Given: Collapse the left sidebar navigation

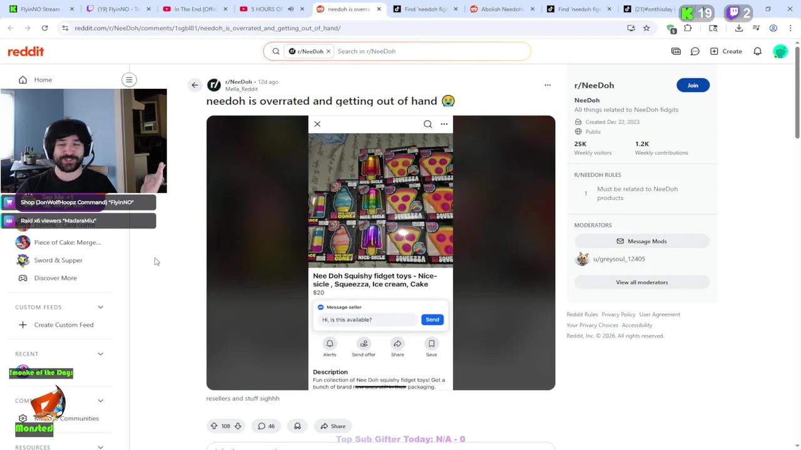Looking at the screenshot, I should (129, 80).
